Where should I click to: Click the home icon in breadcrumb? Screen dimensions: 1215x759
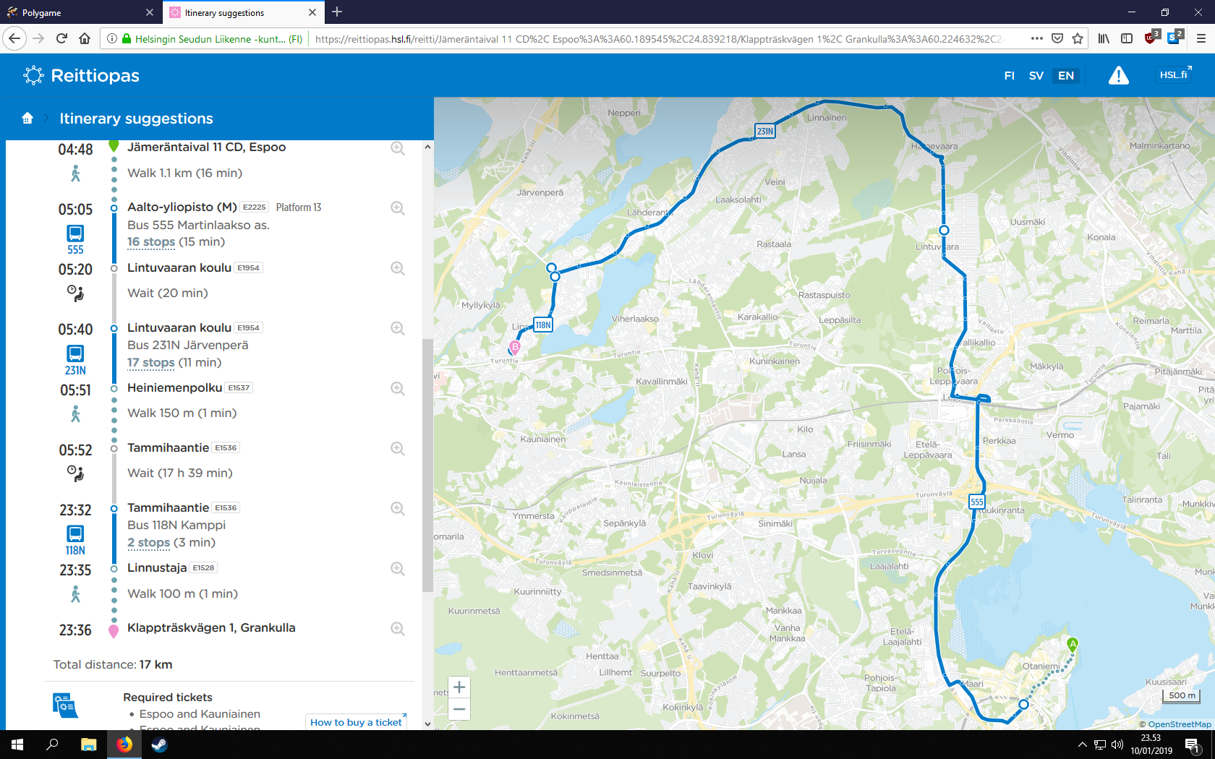(27, 119)
